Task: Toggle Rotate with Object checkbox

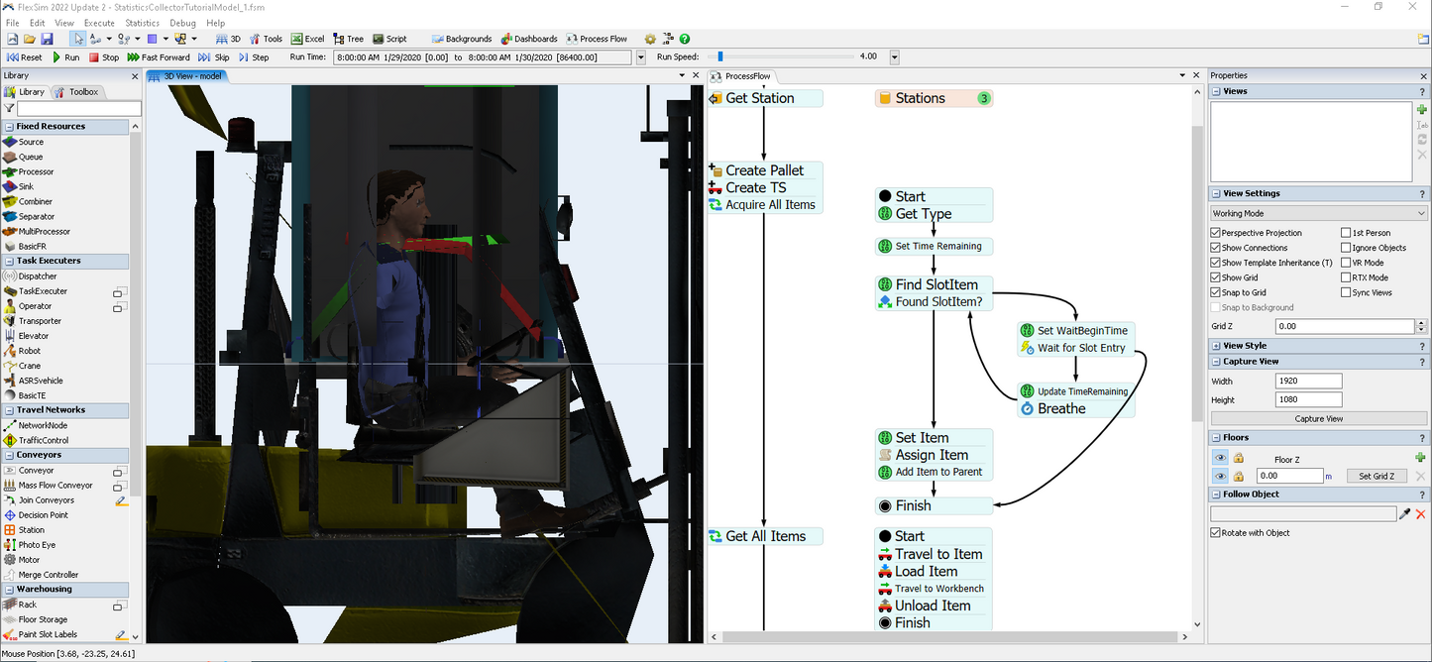Action: click(x=1216, y=533)
